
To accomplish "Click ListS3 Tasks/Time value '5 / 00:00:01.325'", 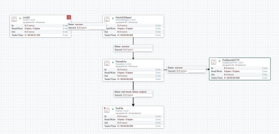I will (32, 35).
